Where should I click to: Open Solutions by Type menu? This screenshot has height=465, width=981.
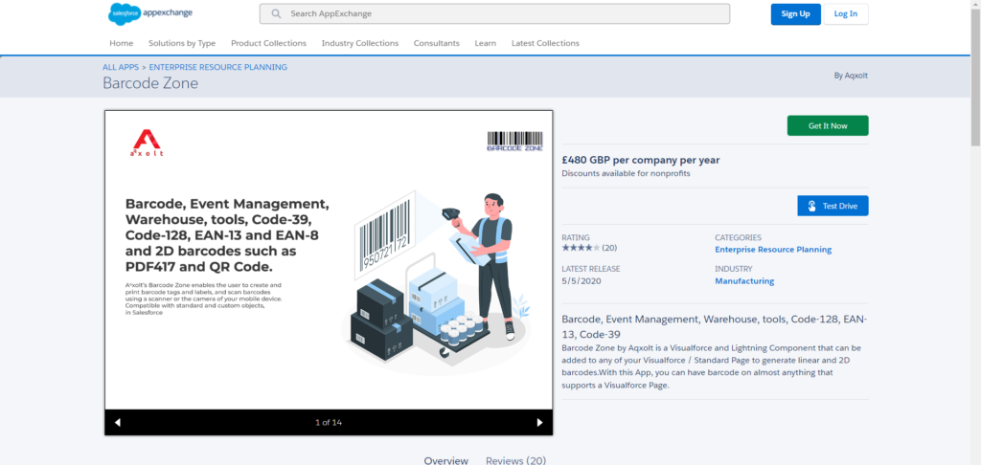pyautogui.click(x=182, y=43)
